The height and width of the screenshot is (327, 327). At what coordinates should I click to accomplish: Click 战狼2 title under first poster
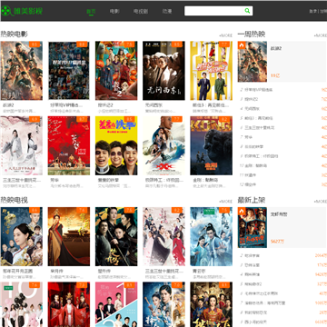(x=6, y=105)
